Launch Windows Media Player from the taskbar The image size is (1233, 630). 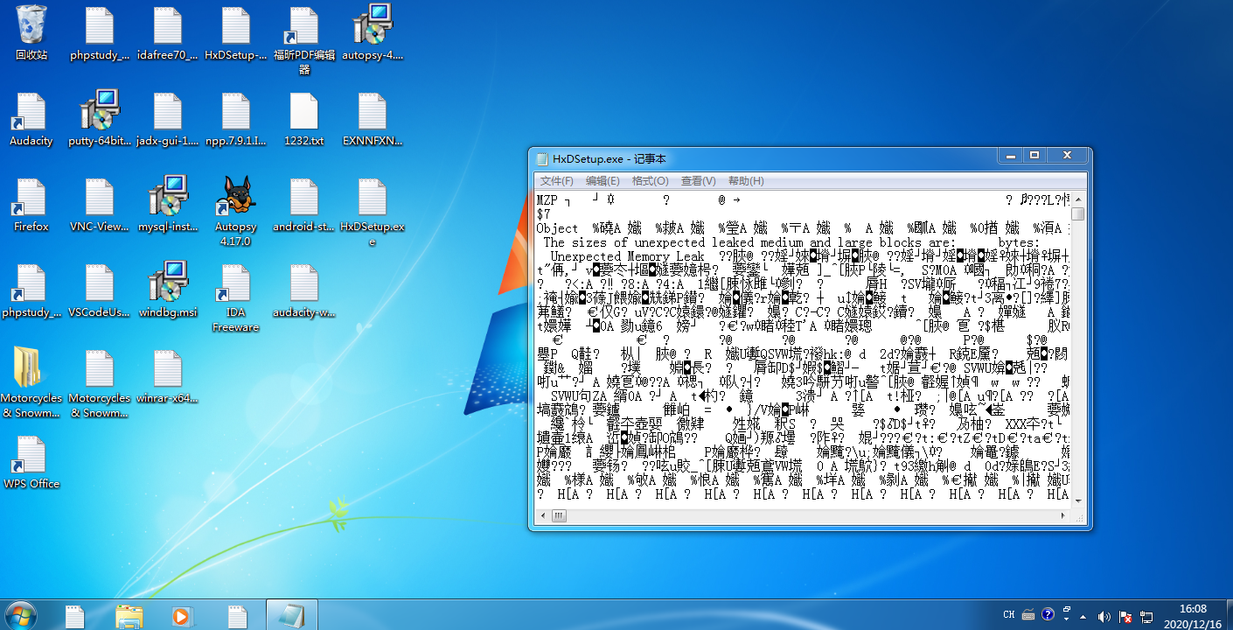pos(181,615)
